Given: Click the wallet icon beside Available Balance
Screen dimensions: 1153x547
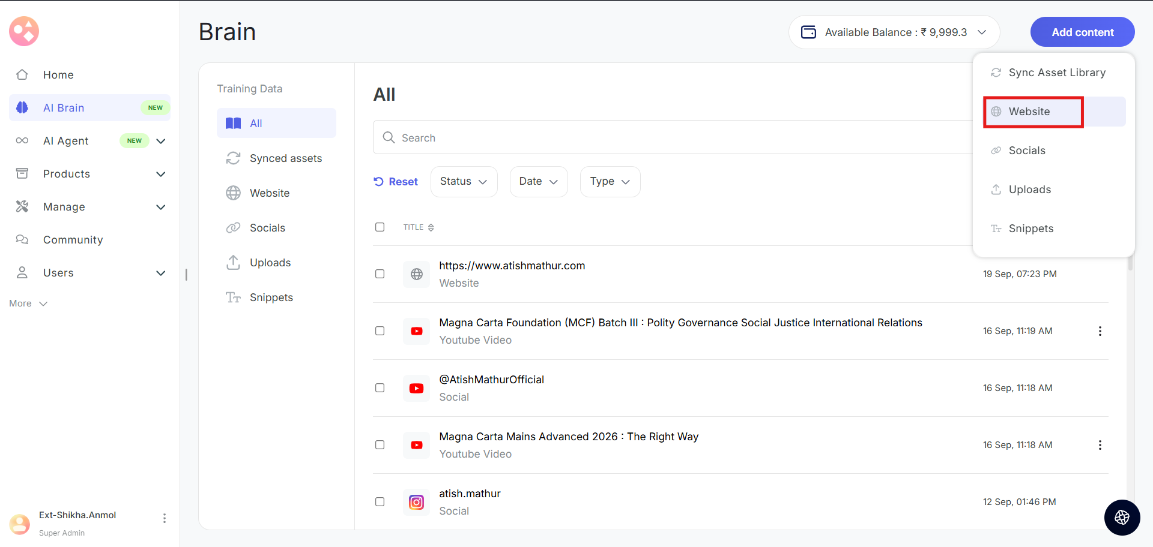Looking at the screenshot, I should point(809,32).
